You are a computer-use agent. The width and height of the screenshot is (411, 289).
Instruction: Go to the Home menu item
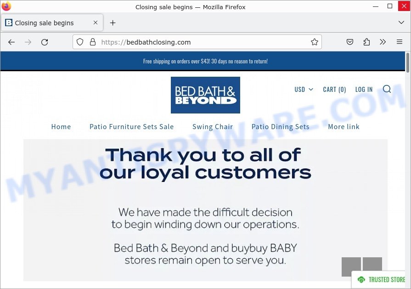[x=61, y=127]
